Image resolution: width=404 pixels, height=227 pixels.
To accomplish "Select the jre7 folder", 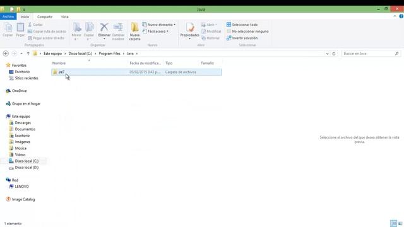I will [x=136, y=72].
